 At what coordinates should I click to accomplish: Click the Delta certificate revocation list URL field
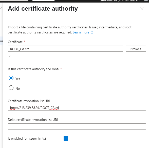point(77,126)
